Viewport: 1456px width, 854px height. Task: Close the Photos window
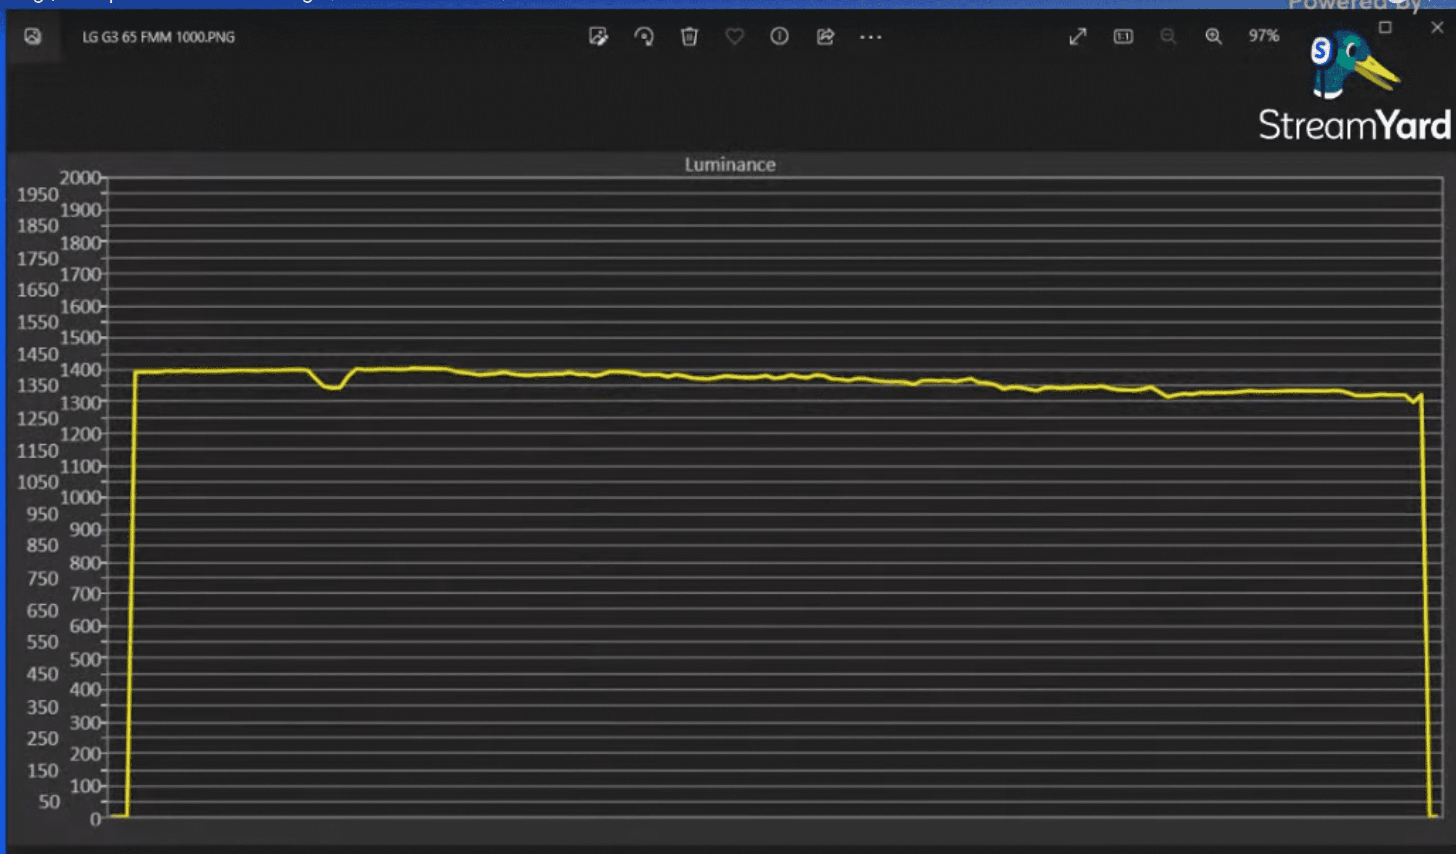point(1437,27)
